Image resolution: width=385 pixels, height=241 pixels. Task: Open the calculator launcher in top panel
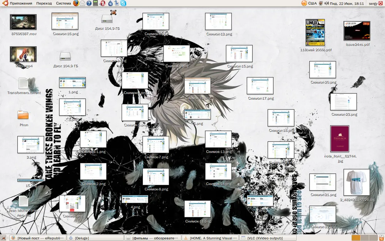[95, 3]
